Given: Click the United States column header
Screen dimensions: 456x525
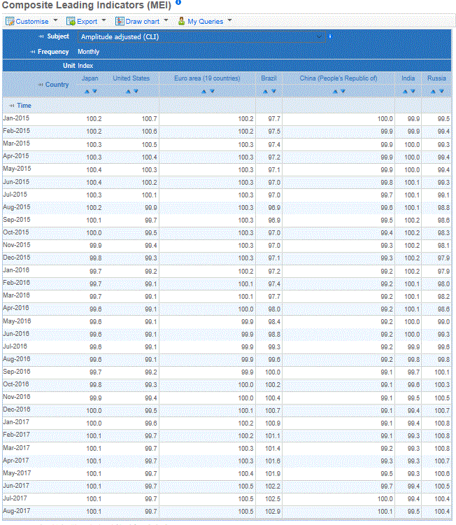Looking at the screenshot, I should [131, 78].
